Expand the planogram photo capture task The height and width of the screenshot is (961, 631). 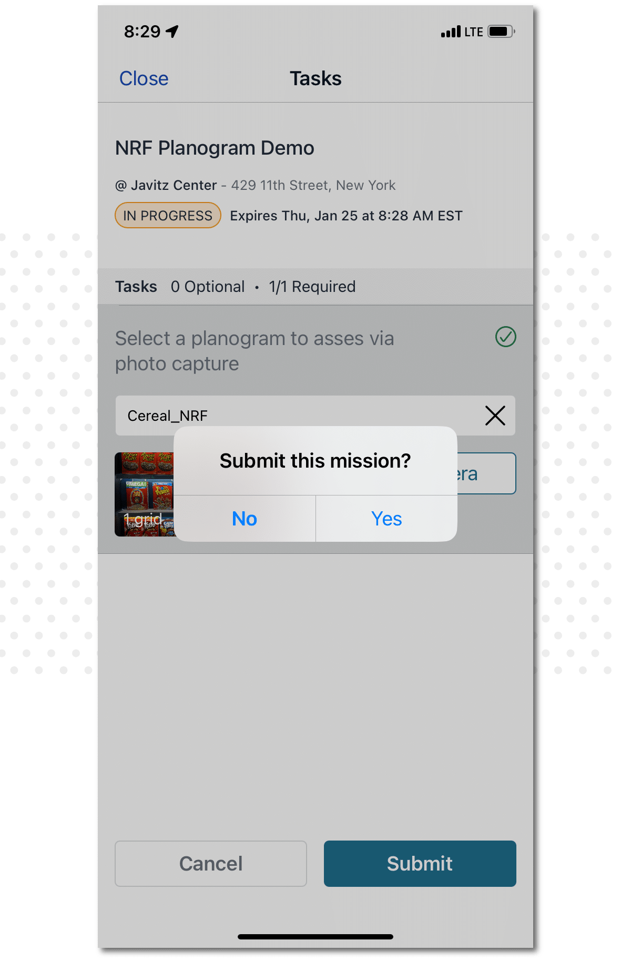(x=255, y=351)
